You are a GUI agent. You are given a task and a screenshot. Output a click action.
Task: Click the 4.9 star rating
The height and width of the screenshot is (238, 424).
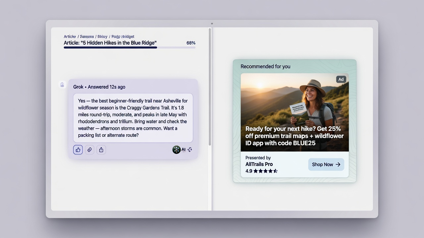[261, 171]
